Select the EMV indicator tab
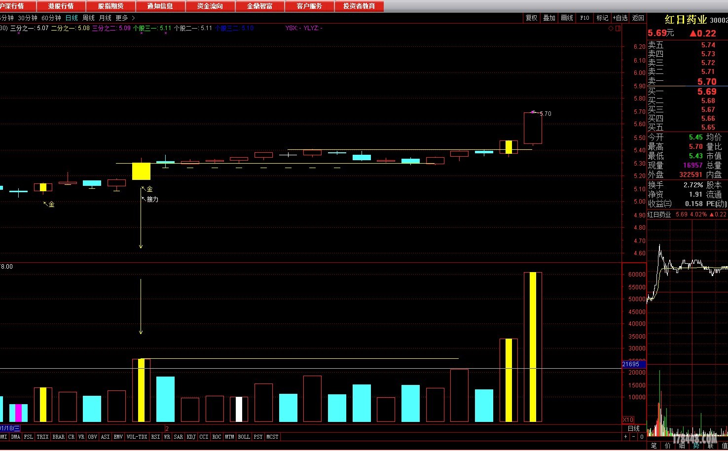 click(x=118, y=437)
